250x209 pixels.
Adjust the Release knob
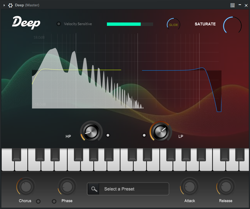[x=225, y=187]
